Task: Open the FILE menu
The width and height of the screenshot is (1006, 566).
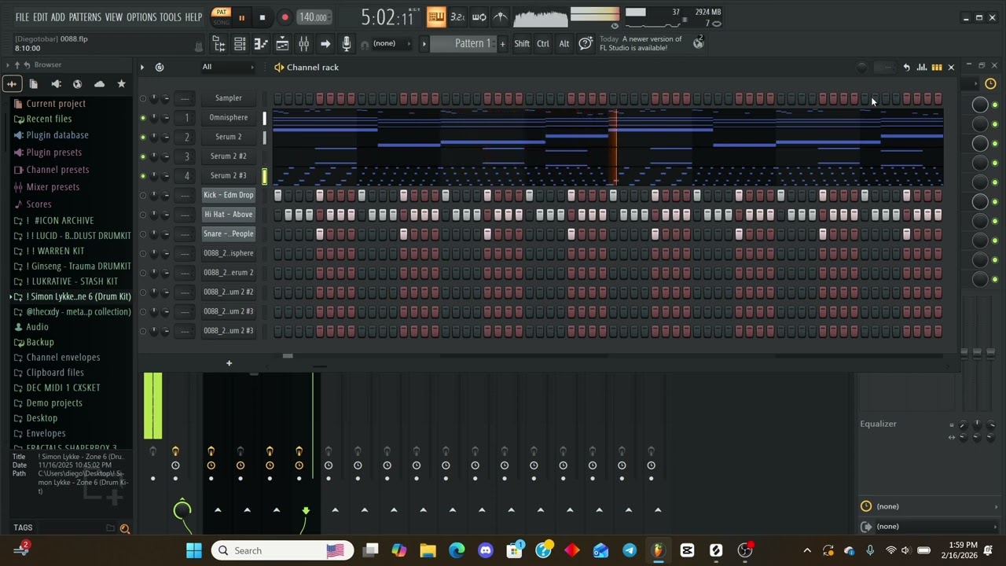Action: coord(22,17)
